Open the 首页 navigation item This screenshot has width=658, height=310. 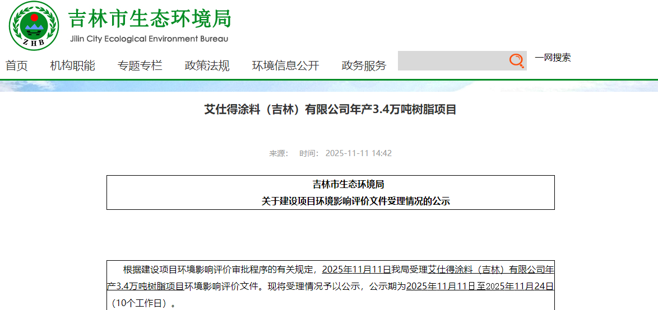[x=17, y=65]
